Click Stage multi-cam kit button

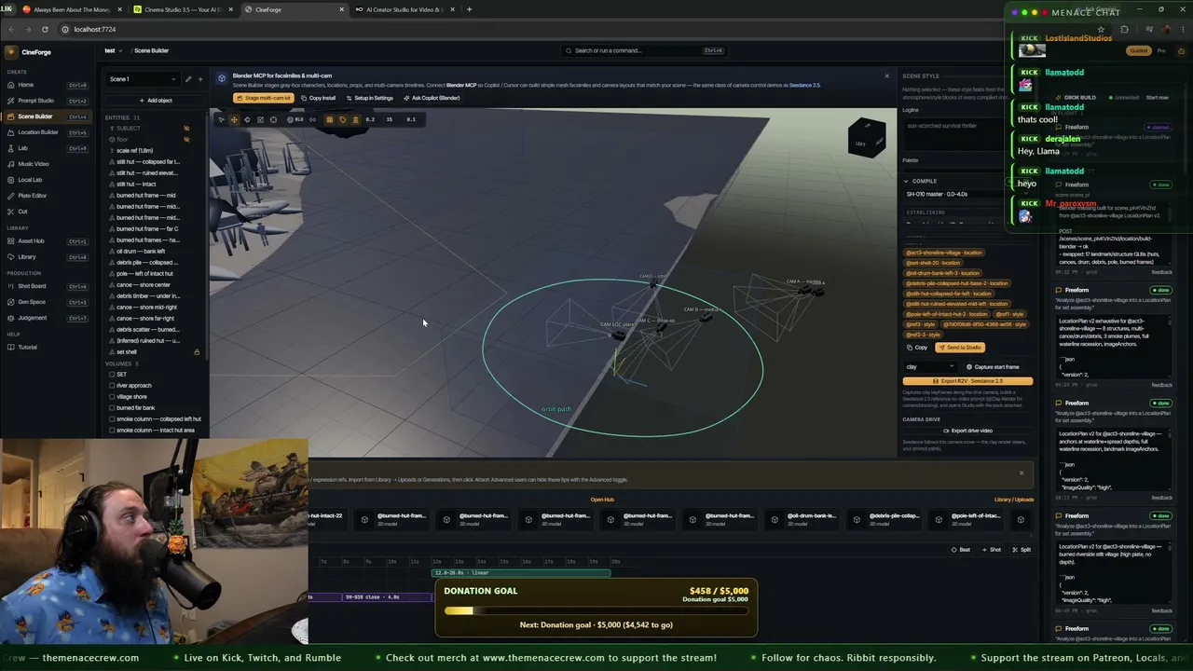(264, 98)
